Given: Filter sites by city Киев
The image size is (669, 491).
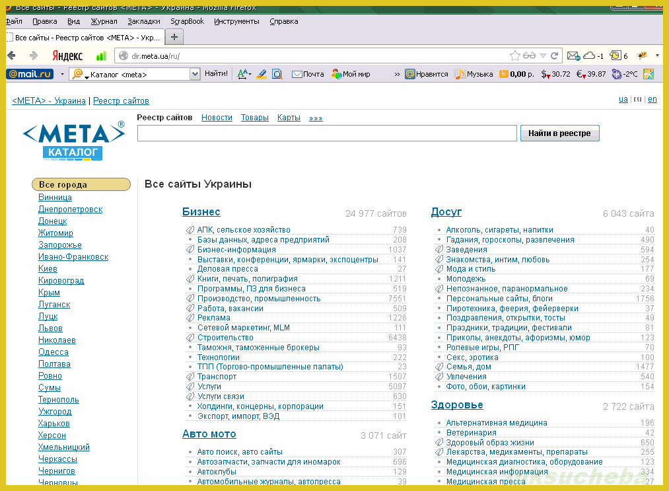Looking at the screenshot, I should [48, 269].
